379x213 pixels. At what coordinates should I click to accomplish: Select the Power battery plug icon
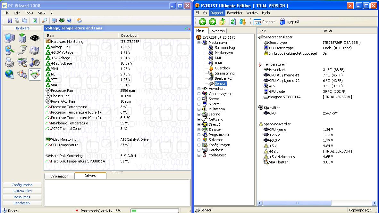pyautogui.click(x=22, y=74)
